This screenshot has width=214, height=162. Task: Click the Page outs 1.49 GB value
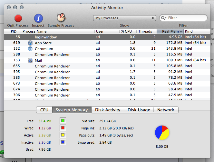point(116,135)
